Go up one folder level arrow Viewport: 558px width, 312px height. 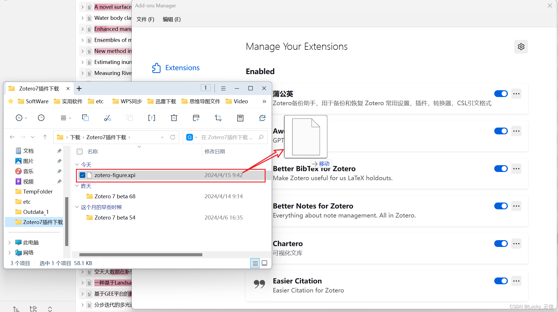click(45, 137)
